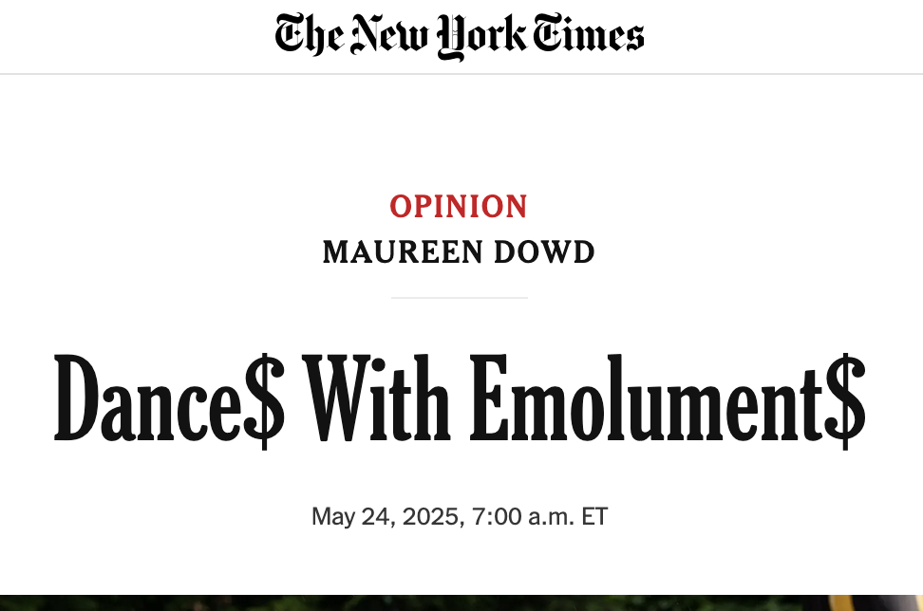This screenshot has width=923, height=611.
Task: Click the first name MAUREEN in the byline
Action: (403, 252)
